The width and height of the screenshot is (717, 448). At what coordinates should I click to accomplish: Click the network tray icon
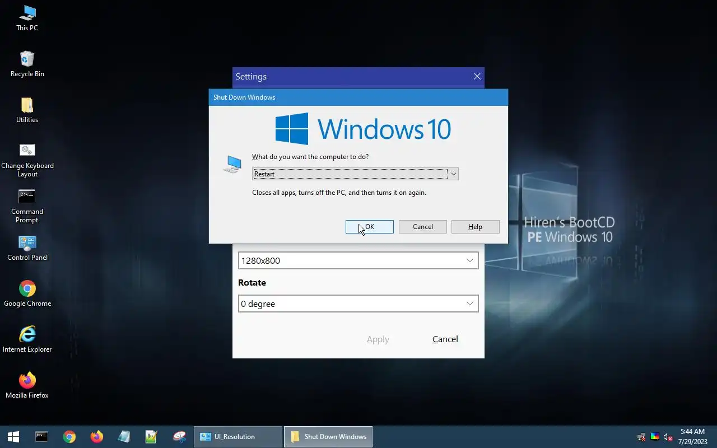point(641,437)
